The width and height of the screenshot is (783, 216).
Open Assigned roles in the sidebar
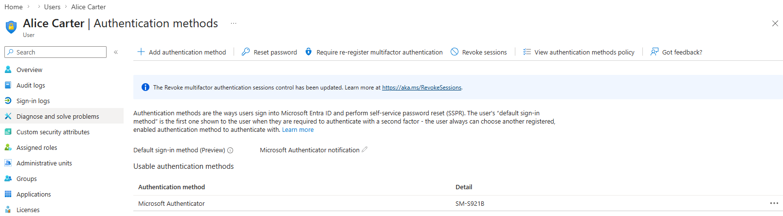pos(62,147)
